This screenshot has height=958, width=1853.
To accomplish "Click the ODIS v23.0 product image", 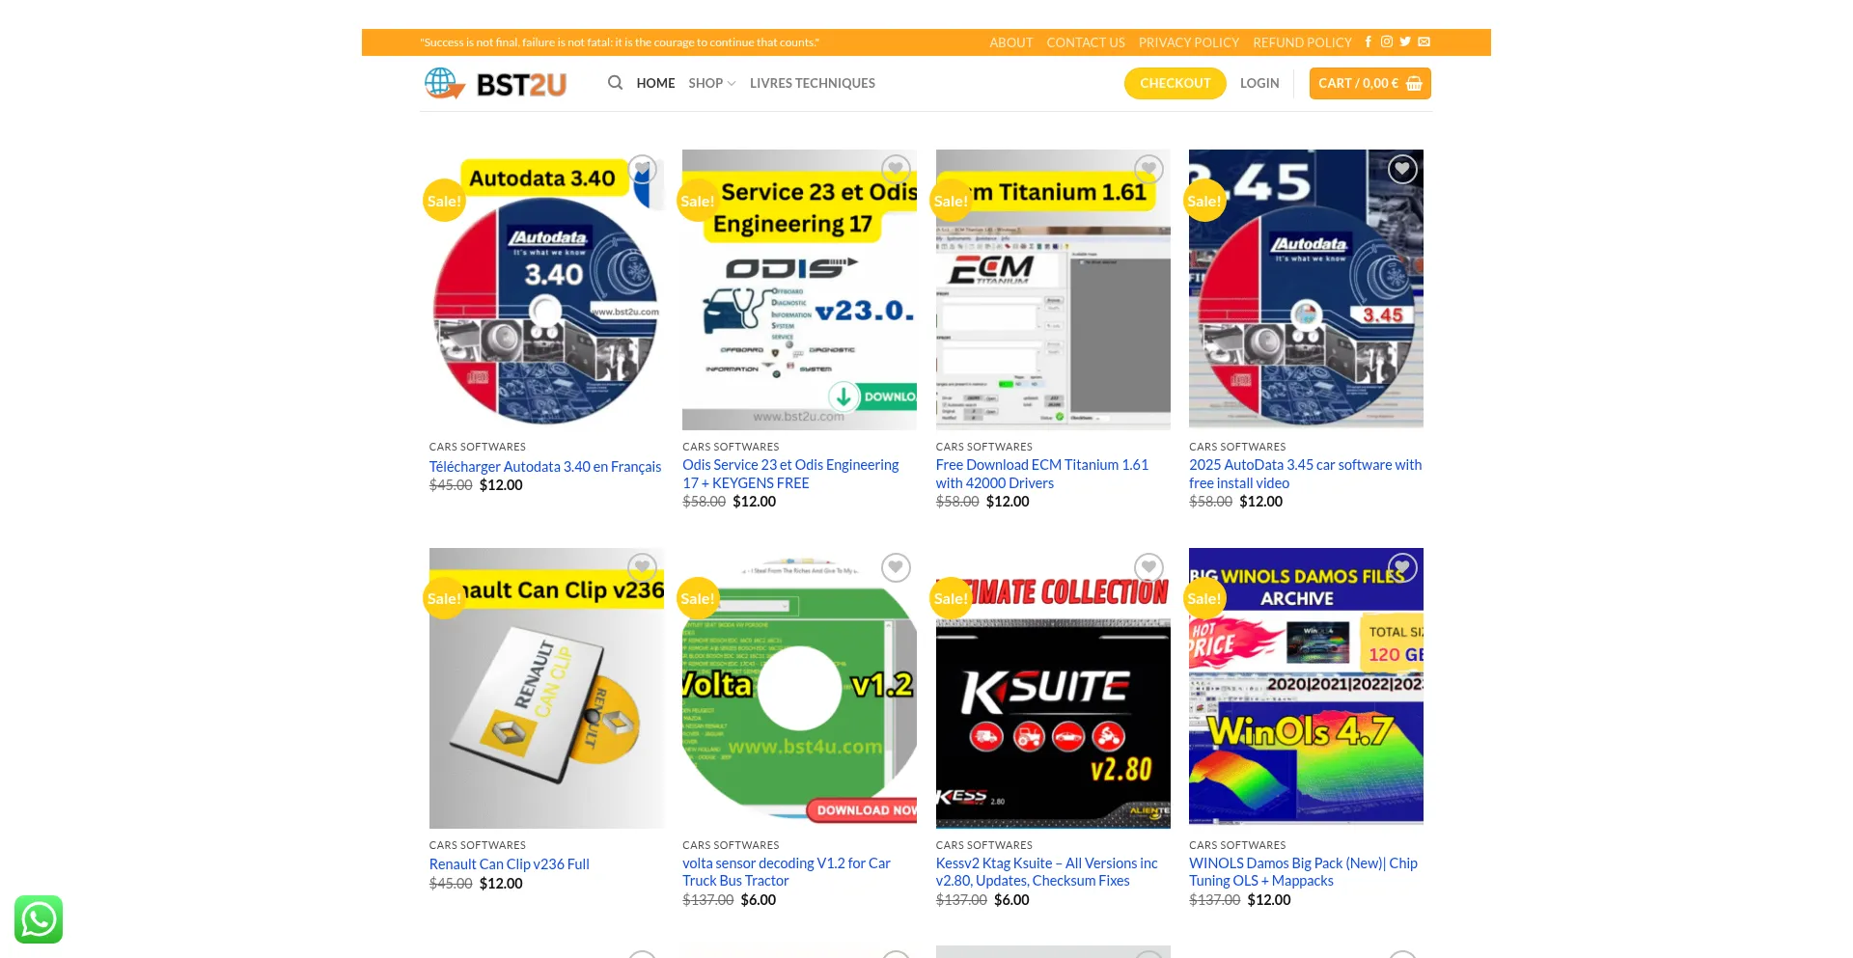I will (799, 289).
